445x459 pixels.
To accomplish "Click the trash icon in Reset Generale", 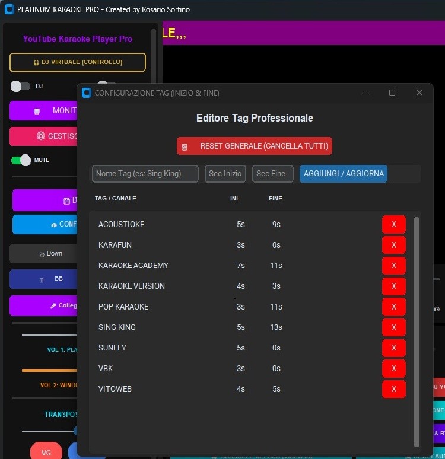I will coord(185,146).
